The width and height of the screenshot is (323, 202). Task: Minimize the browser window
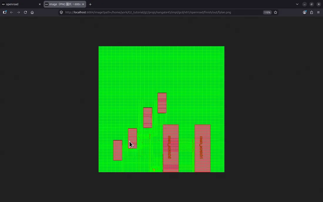(305, 4)
